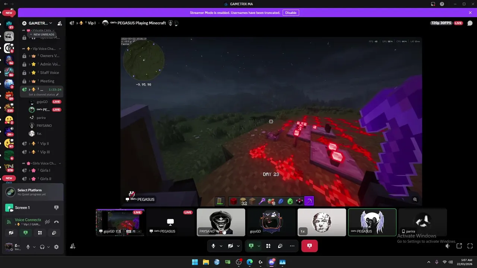Open the server icon with 46 badge
Viewport: 477px width, 268px height.
point(9,60)
